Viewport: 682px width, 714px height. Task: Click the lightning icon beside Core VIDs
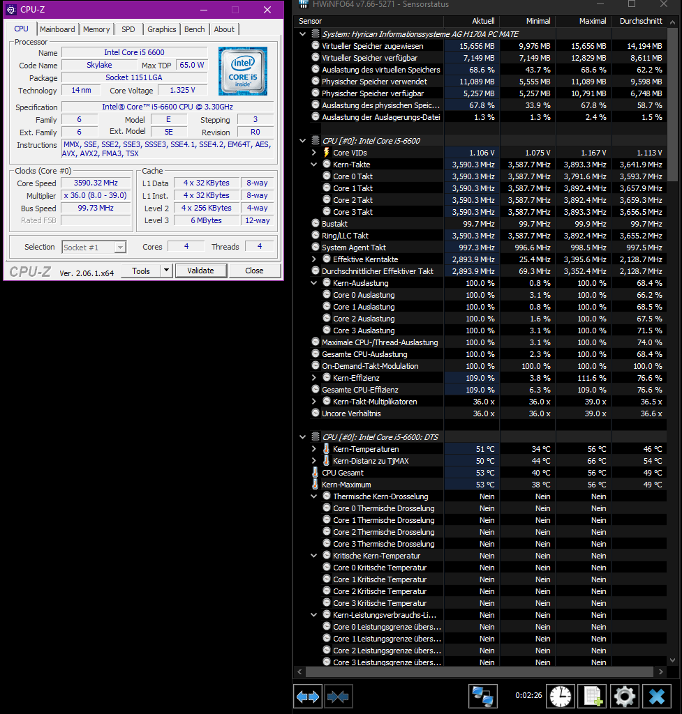pos(327,153)
